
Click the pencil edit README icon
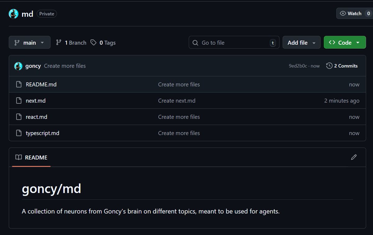[354, 157]
